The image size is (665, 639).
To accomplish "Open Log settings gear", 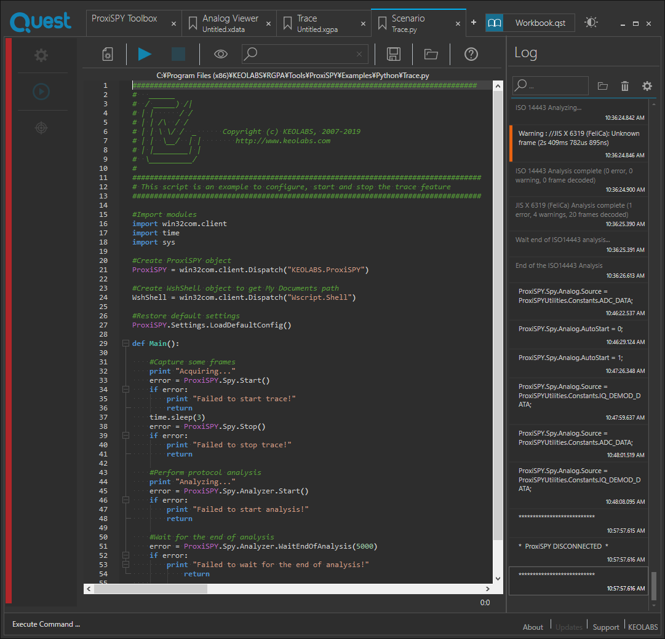I will click(x=647, y=87).
